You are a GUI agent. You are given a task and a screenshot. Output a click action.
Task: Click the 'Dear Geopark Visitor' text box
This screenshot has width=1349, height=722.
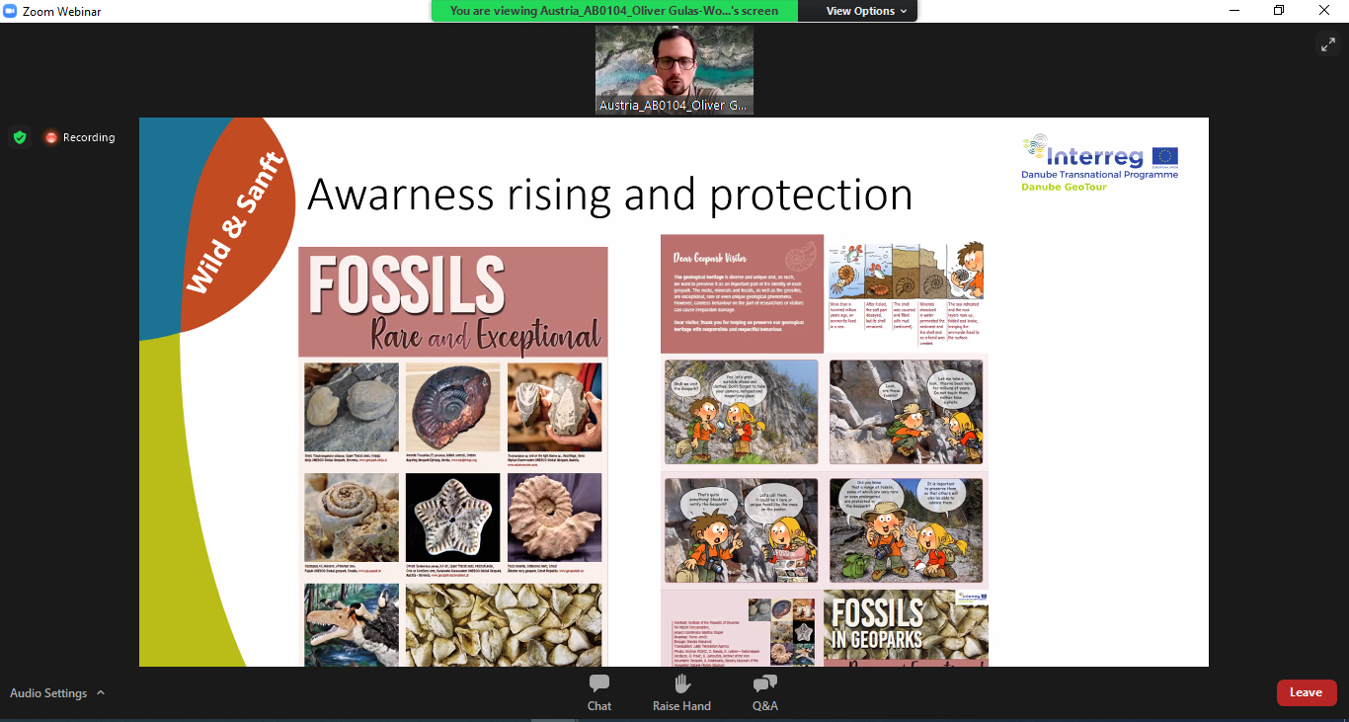pos(742,293)
